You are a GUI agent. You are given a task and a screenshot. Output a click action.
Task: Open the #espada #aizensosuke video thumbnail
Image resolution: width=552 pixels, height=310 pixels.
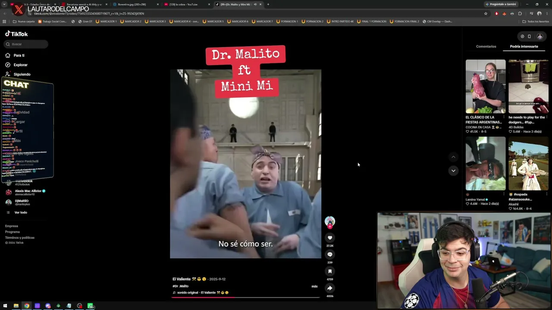(x=528, y=164)
